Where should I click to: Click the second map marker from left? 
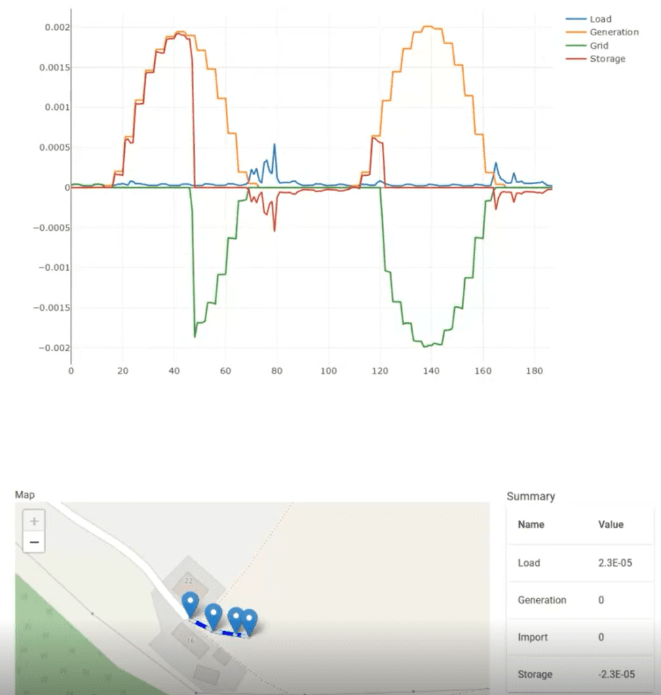coord(214,614)
